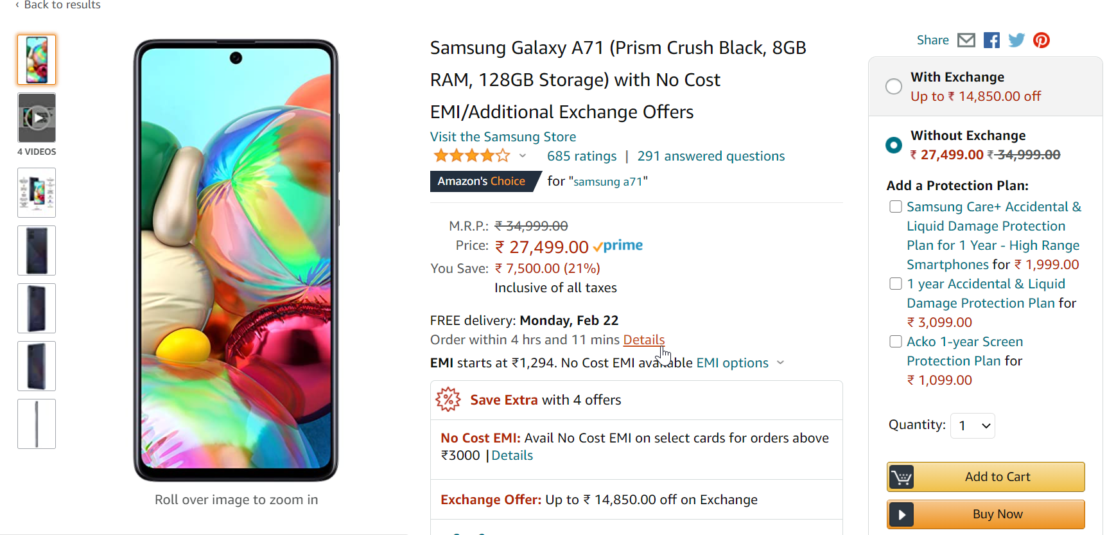Click the Add to Cart cart icon
Viewport: 1107px width, 535px height.
902,477
